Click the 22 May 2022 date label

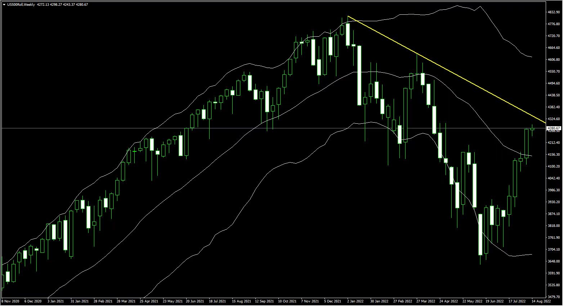(x=472, y=301)
